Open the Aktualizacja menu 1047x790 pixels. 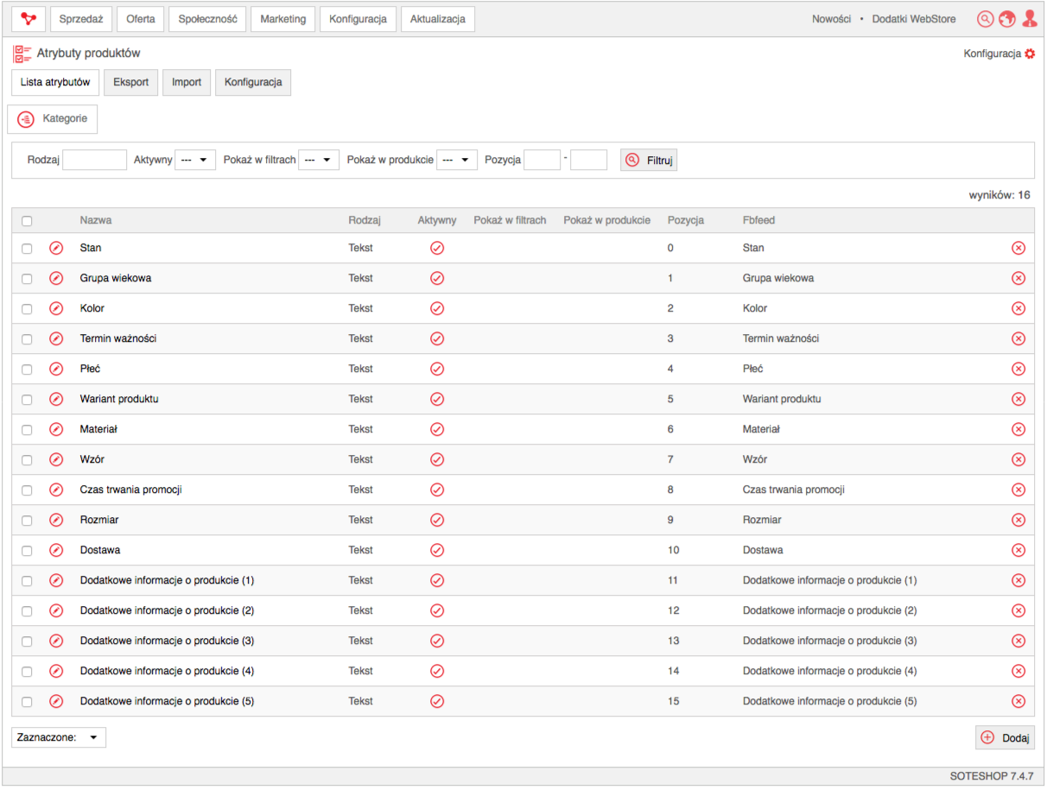438,19
